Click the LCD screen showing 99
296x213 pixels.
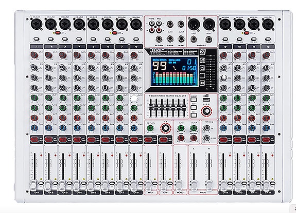tap(175, 72)
